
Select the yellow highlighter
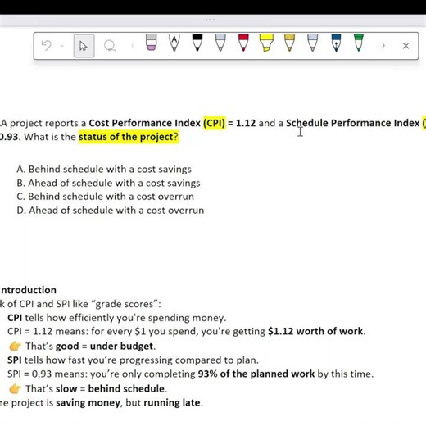pos(266,43)
